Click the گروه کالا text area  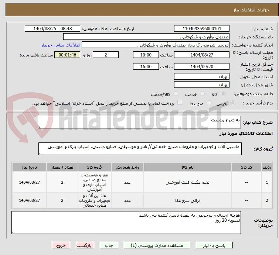tap(140, 149)
